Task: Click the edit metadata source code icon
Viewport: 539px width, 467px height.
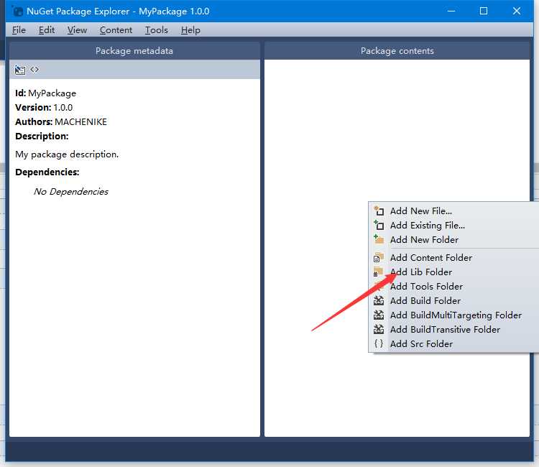Action: pos(34,70)
